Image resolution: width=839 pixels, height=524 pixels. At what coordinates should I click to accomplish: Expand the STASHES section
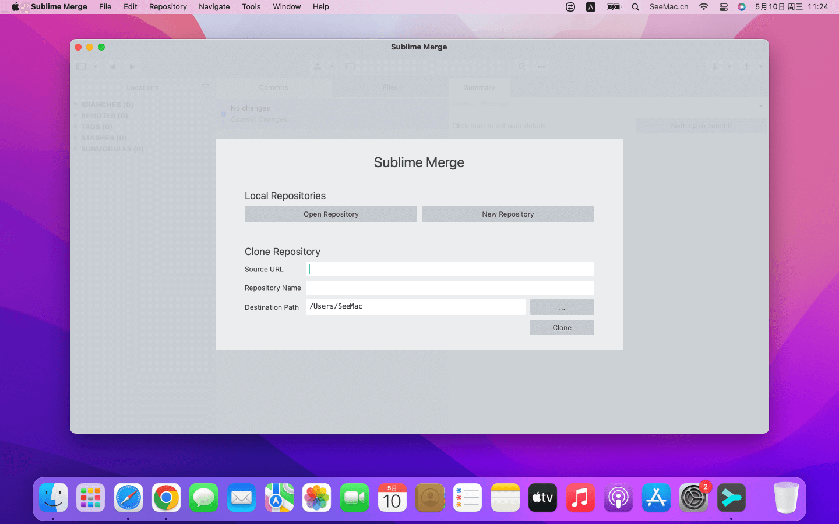76,137
